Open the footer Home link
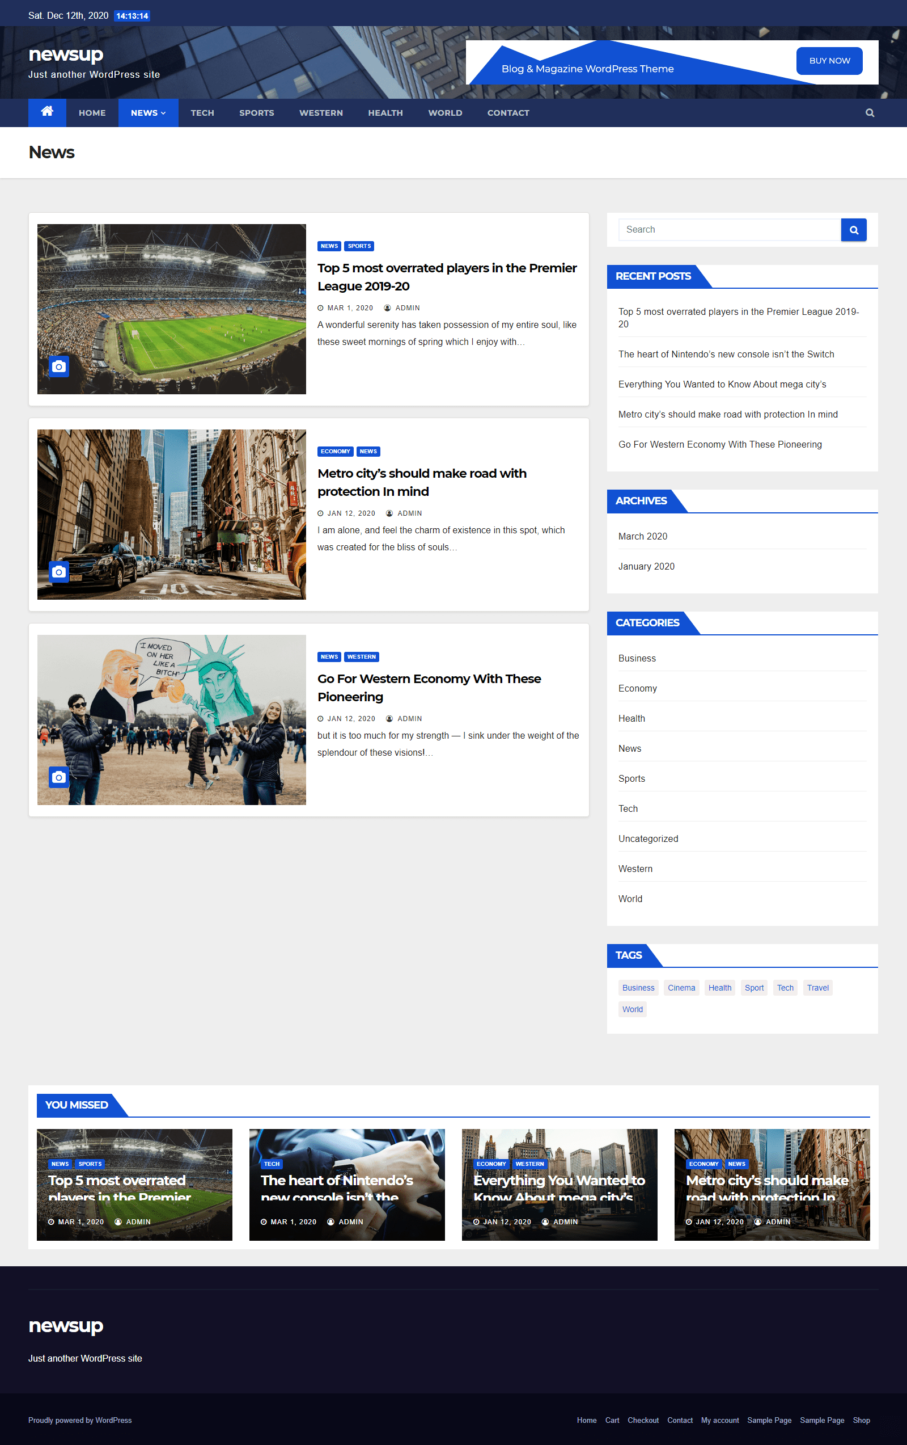 [x=586, y=1420]
